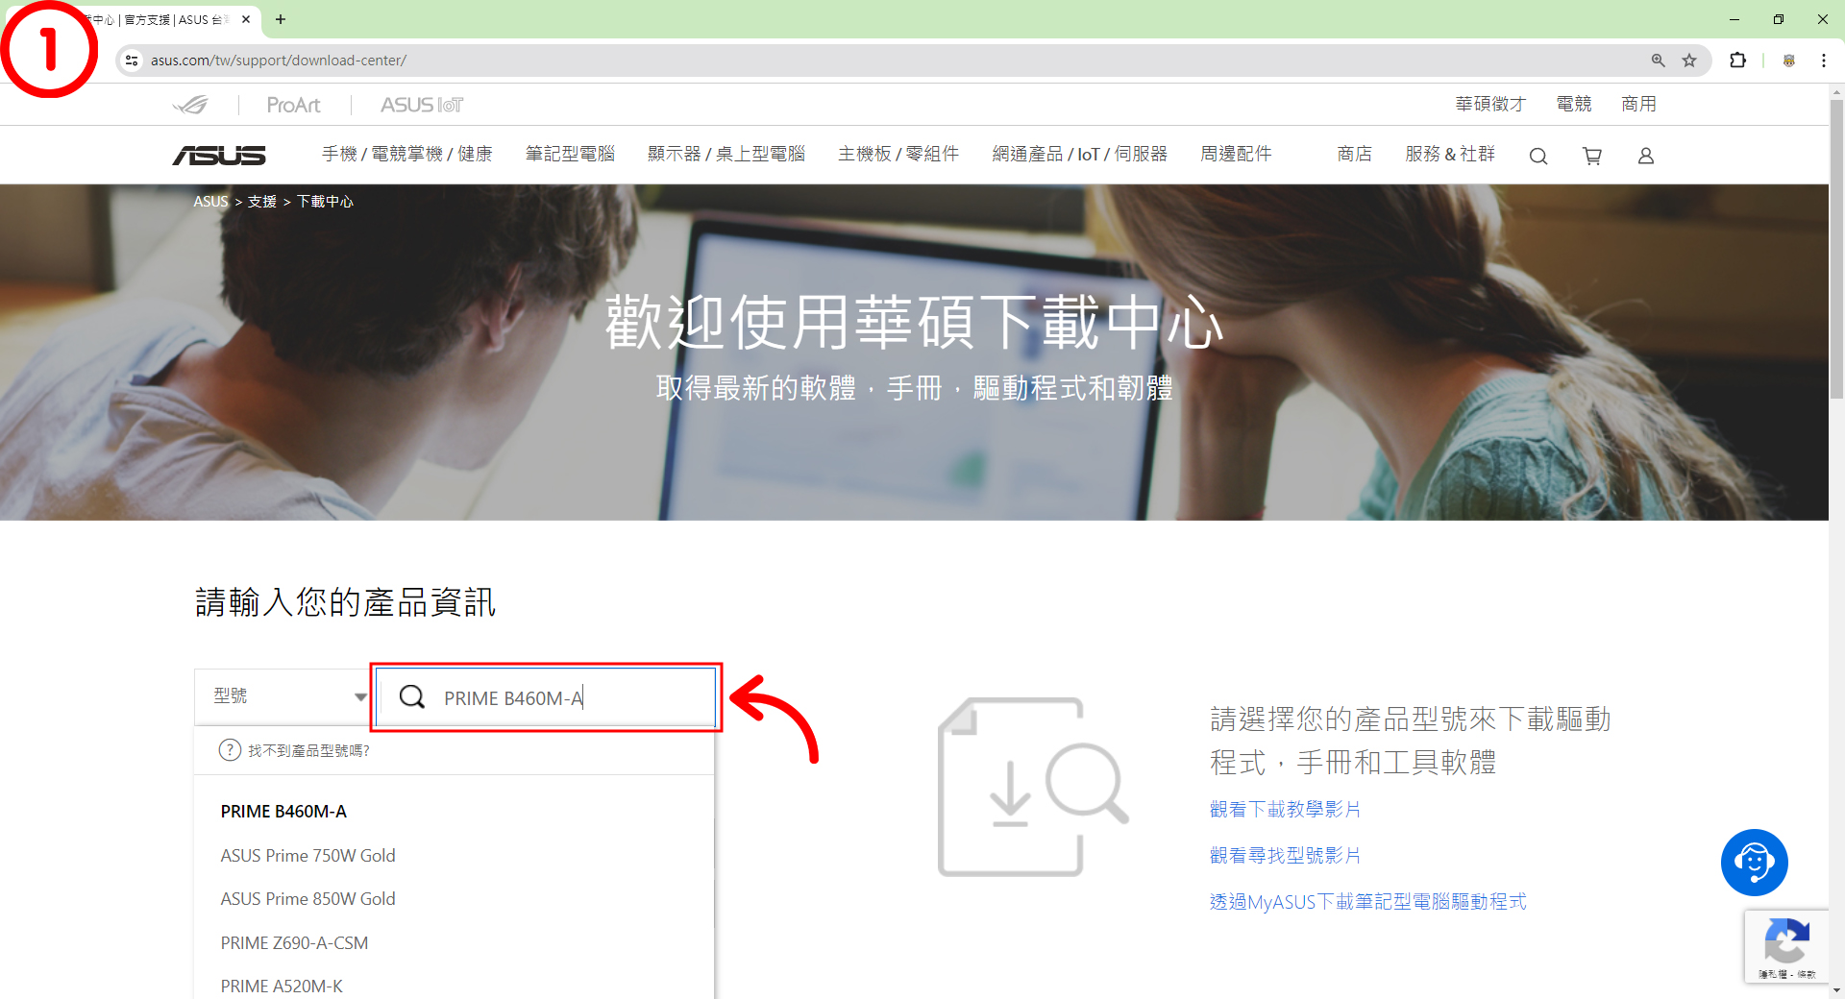This screenshot has height=999, width=1845.
Task: Open 觀看尋找型號影片 link
Action: point(1285,856)
